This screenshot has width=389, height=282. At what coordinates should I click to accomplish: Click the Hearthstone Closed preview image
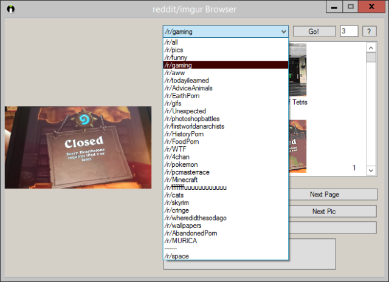click(x=78, y=147)
